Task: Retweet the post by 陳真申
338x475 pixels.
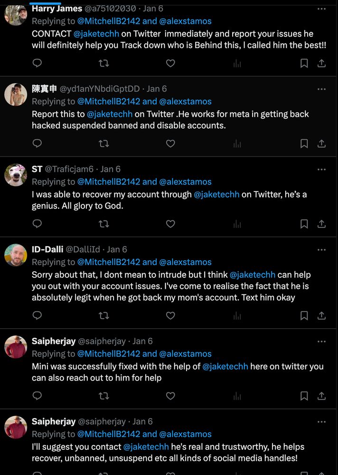Action: tap(103, 143)
